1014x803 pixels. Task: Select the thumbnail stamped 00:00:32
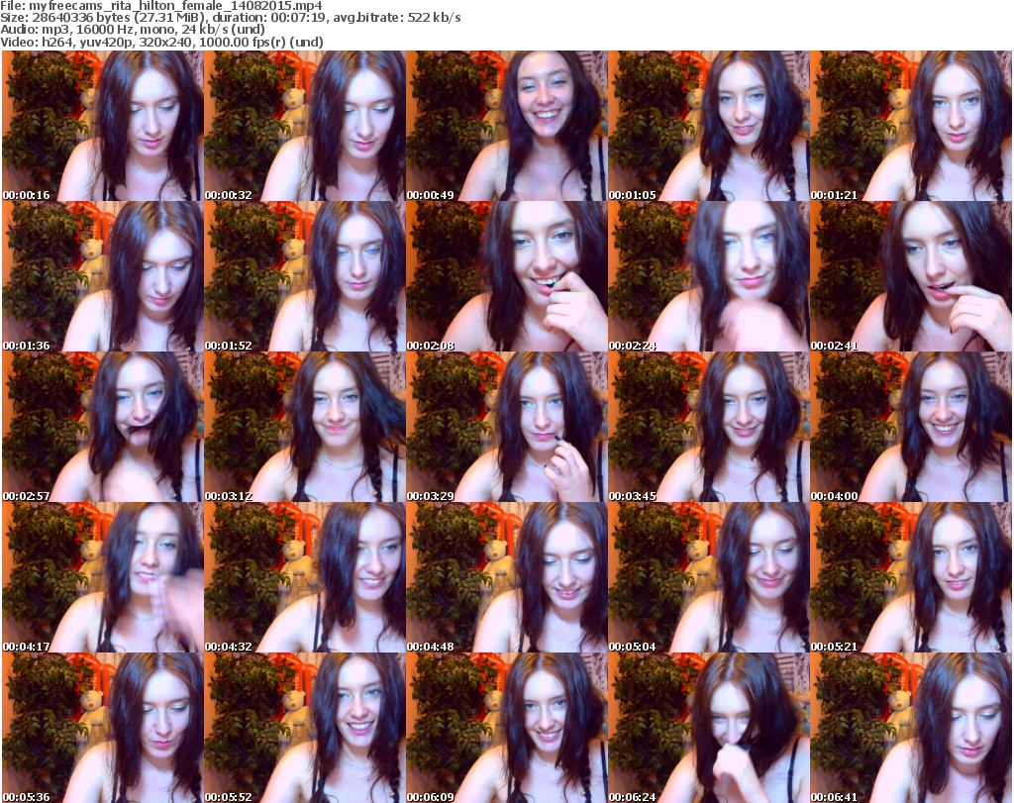click(305, 126)
